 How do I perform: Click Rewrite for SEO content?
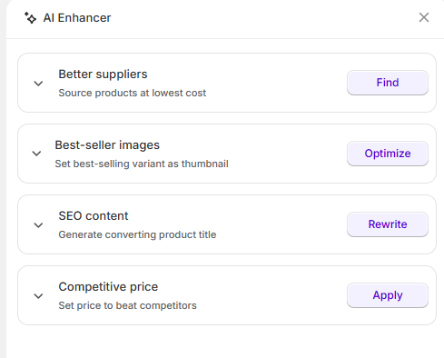[388, 224]
